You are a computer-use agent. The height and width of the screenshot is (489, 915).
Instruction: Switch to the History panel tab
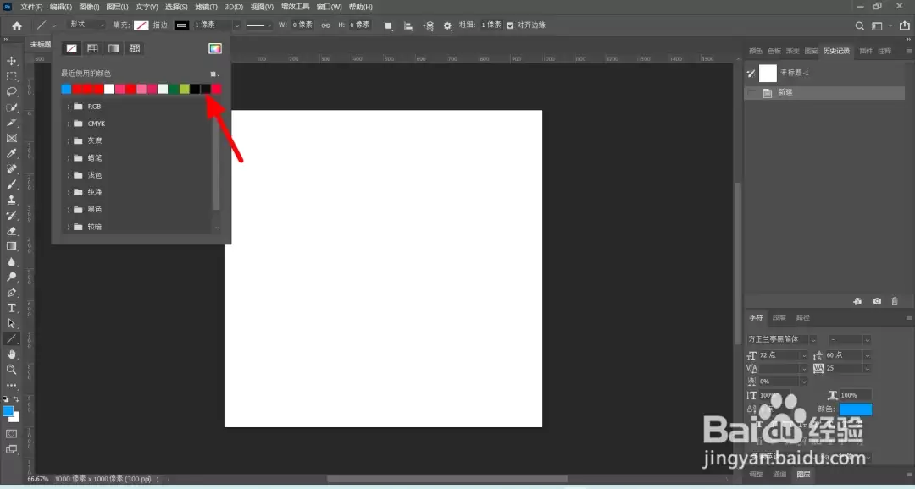[836, 52]
